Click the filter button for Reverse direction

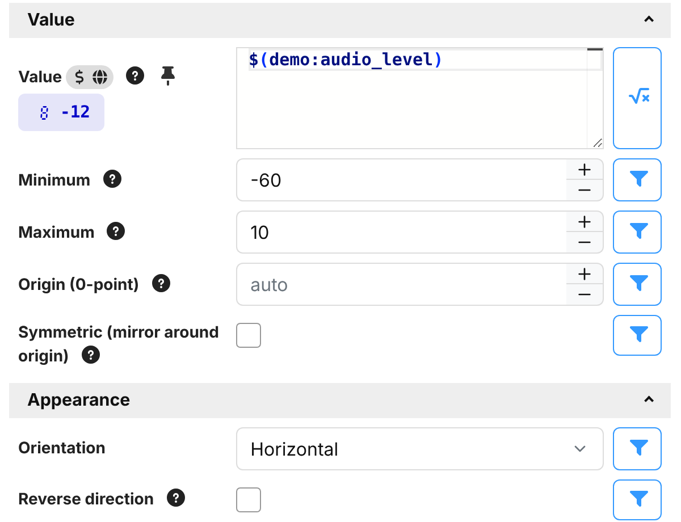[637, 500]
